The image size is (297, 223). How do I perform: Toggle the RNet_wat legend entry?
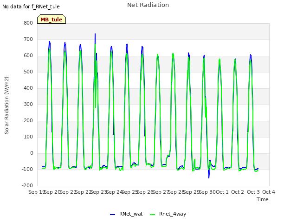(126, 214)
